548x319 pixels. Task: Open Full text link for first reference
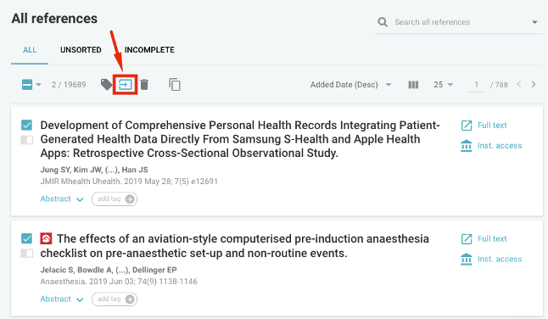tap(484, 126)
